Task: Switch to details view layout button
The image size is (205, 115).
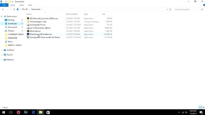Action: (200, 107)
